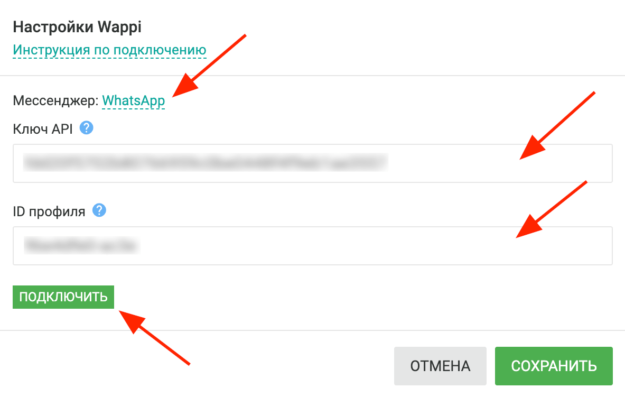Change messenger from WhatsApp

coord(134,100)
